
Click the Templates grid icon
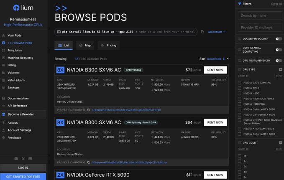3,50
